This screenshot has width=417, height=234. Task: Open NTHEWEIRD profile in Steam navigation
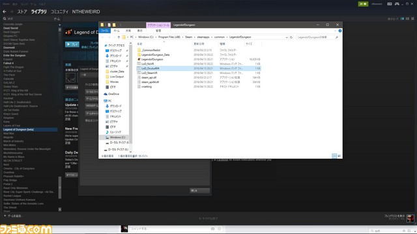coord(86,12)
